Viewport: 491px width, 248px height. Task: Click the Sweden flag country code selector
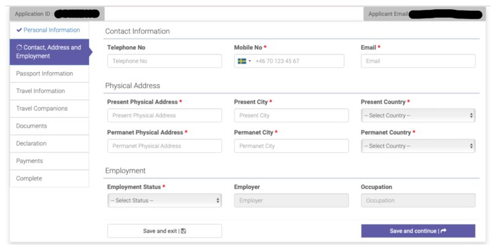click(244, 61)
